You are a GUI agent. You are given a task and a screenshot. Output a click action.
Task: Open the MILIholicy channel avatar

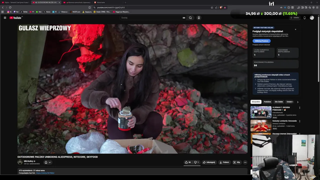[x=20, y=162]
